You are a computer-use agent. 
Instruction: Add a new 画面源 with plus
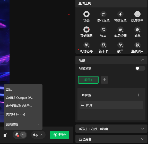pyautogui.click(x=138, y=95)
